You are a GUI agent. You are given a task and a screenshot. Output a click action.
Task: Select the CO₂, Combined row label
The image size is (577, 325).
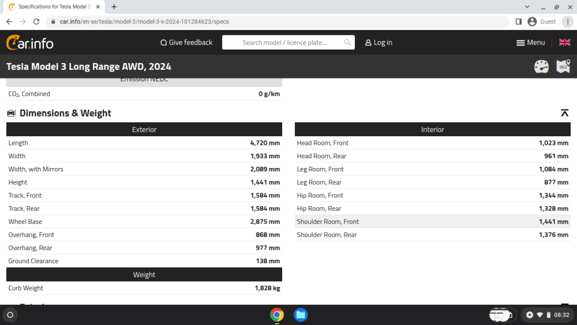coord(29,94)
